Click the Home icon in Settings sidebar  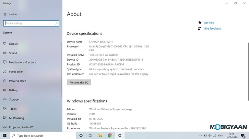[5, 14]
